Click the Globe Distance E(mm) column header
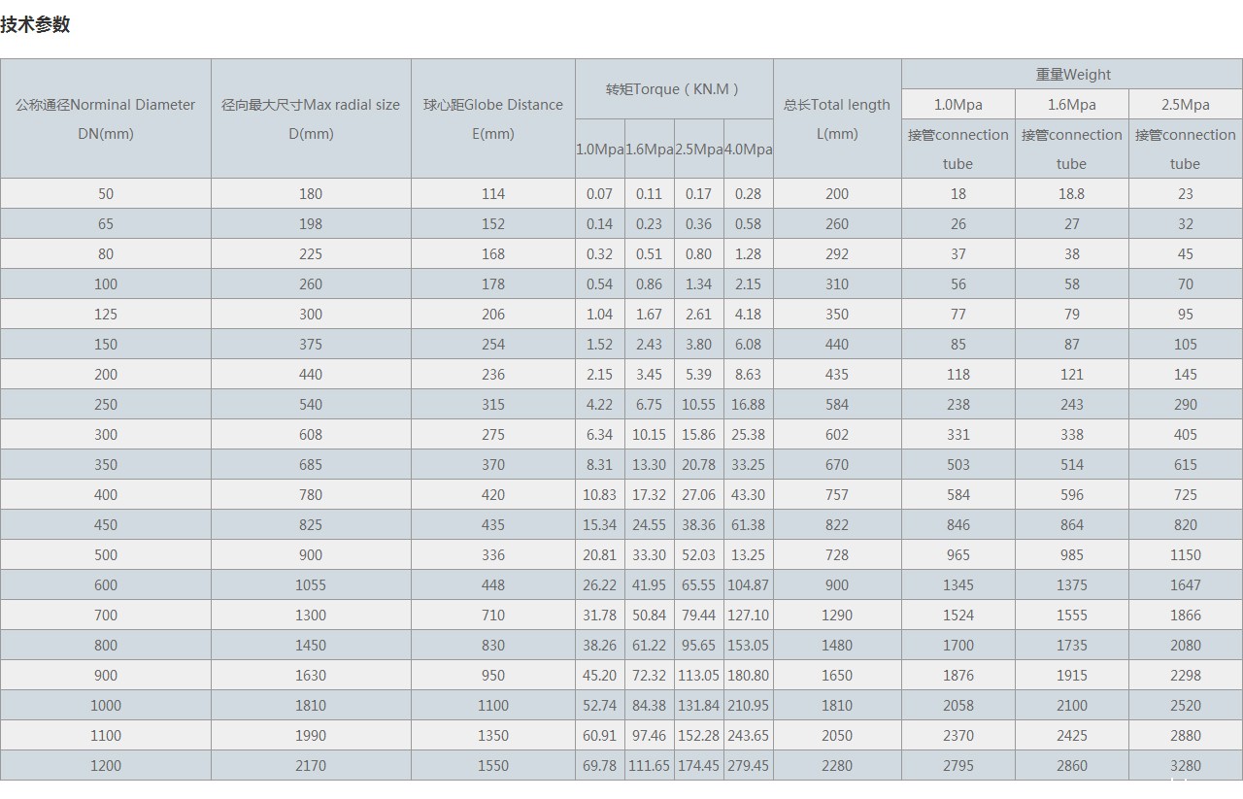 tap(492, 118)
